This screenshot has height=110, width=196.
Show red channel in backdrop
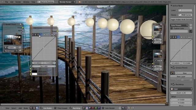coord(93,108)
